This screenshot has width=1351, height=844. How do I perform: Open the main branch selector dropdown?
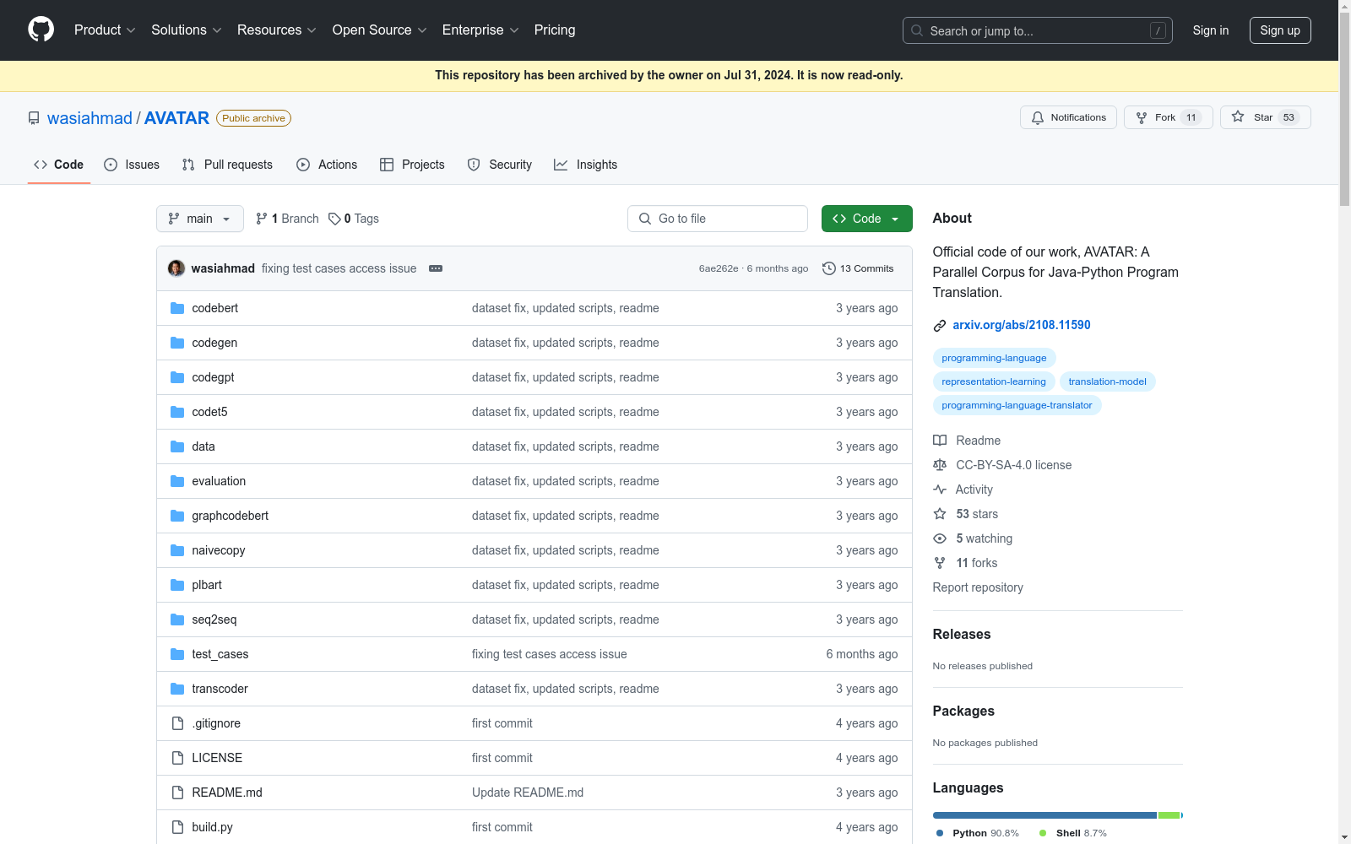click(x=200, y=219)
